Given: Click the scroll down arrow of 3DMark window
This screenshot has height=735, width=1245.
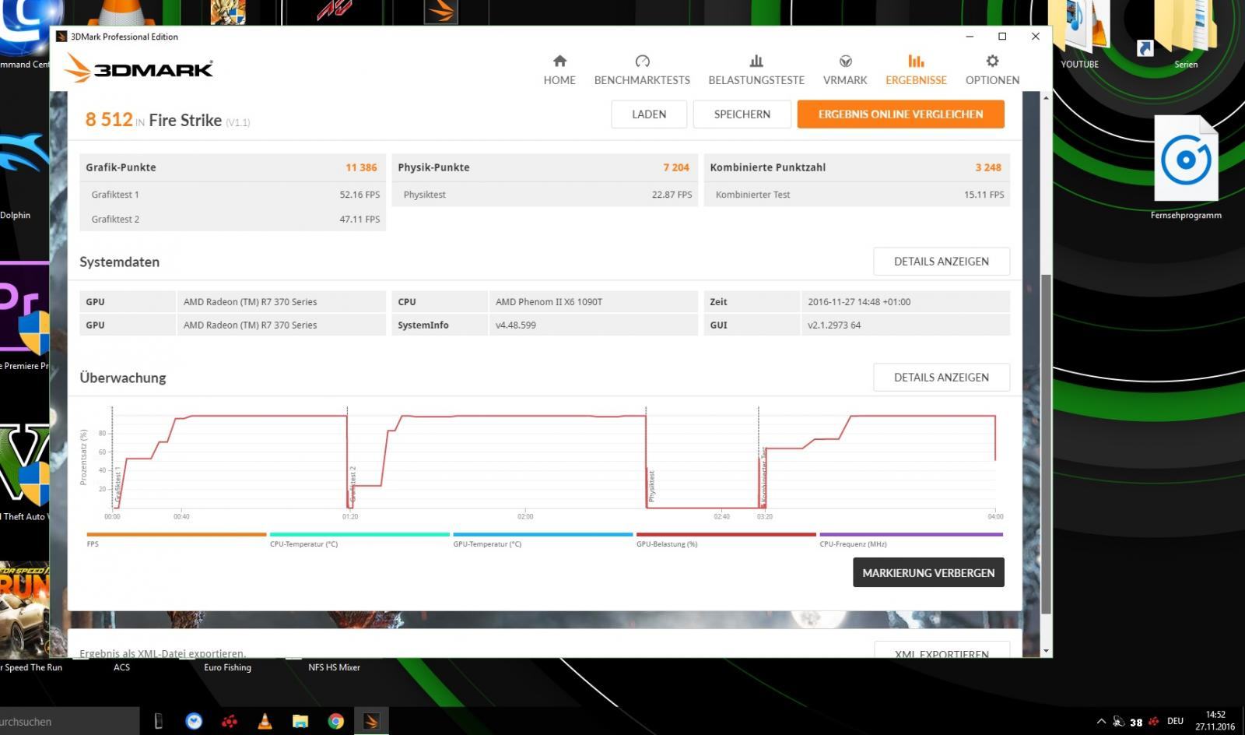Looking at the screenshot, I should coord(1045,651).
